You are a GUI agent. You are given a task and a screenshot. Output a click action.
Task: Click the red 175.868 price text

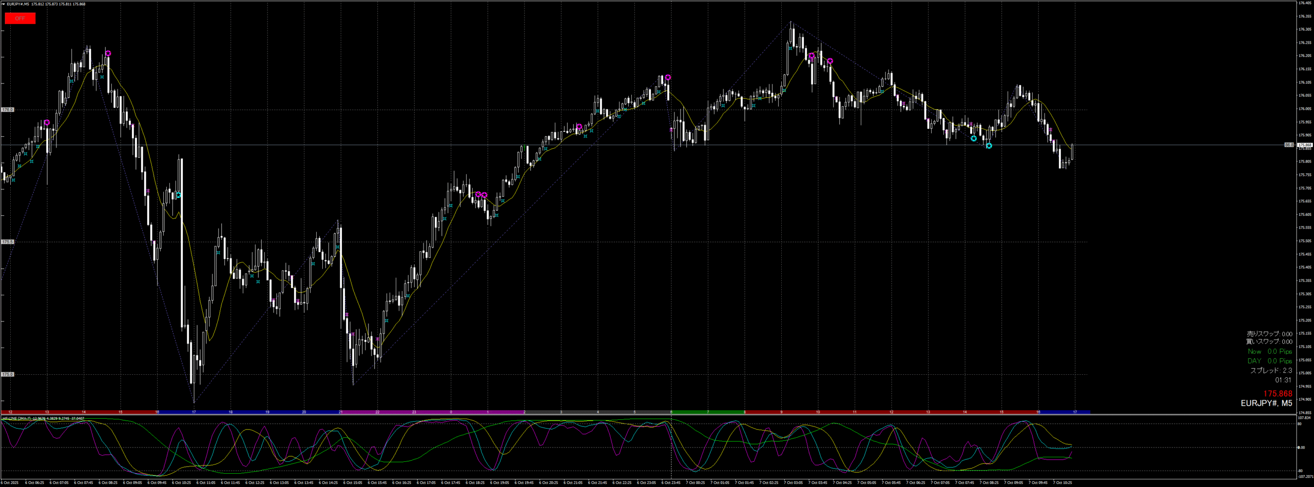[x=1277, y=394]
